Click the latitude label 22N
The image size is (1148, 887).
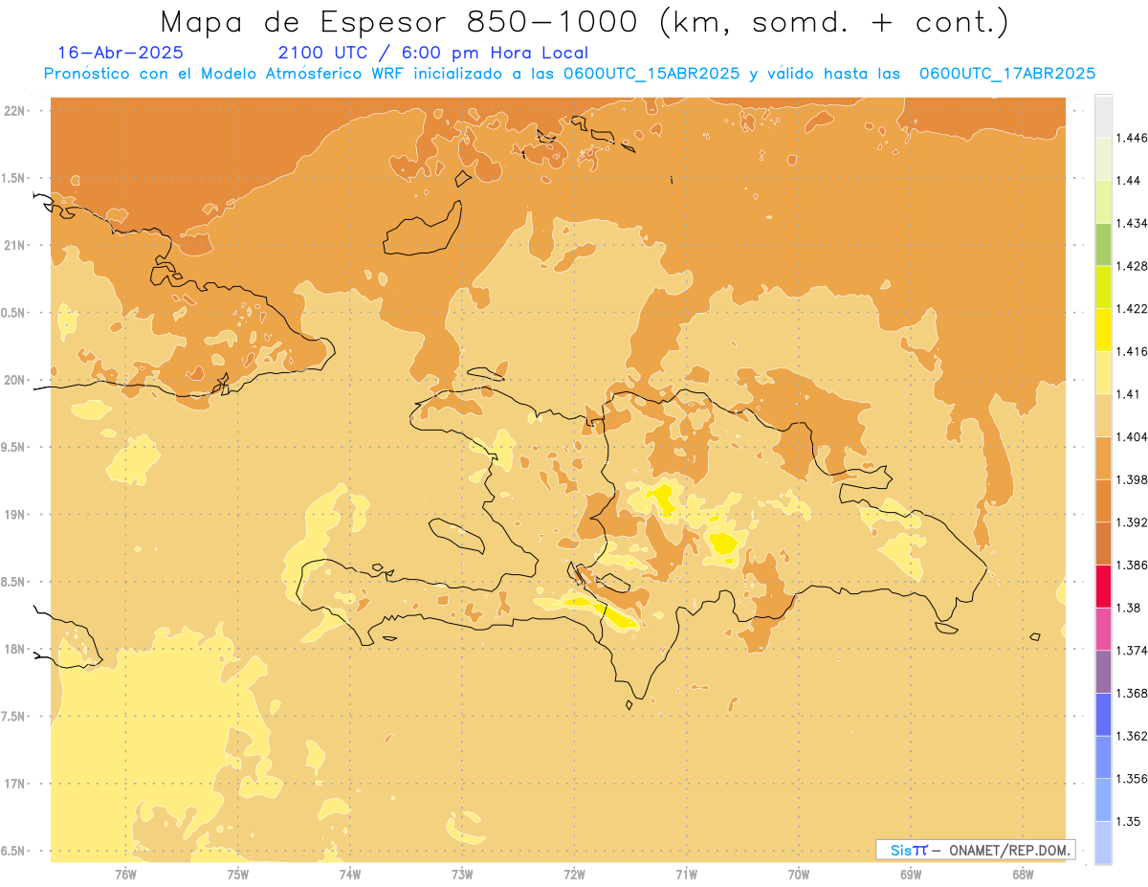tap(16, 111)
